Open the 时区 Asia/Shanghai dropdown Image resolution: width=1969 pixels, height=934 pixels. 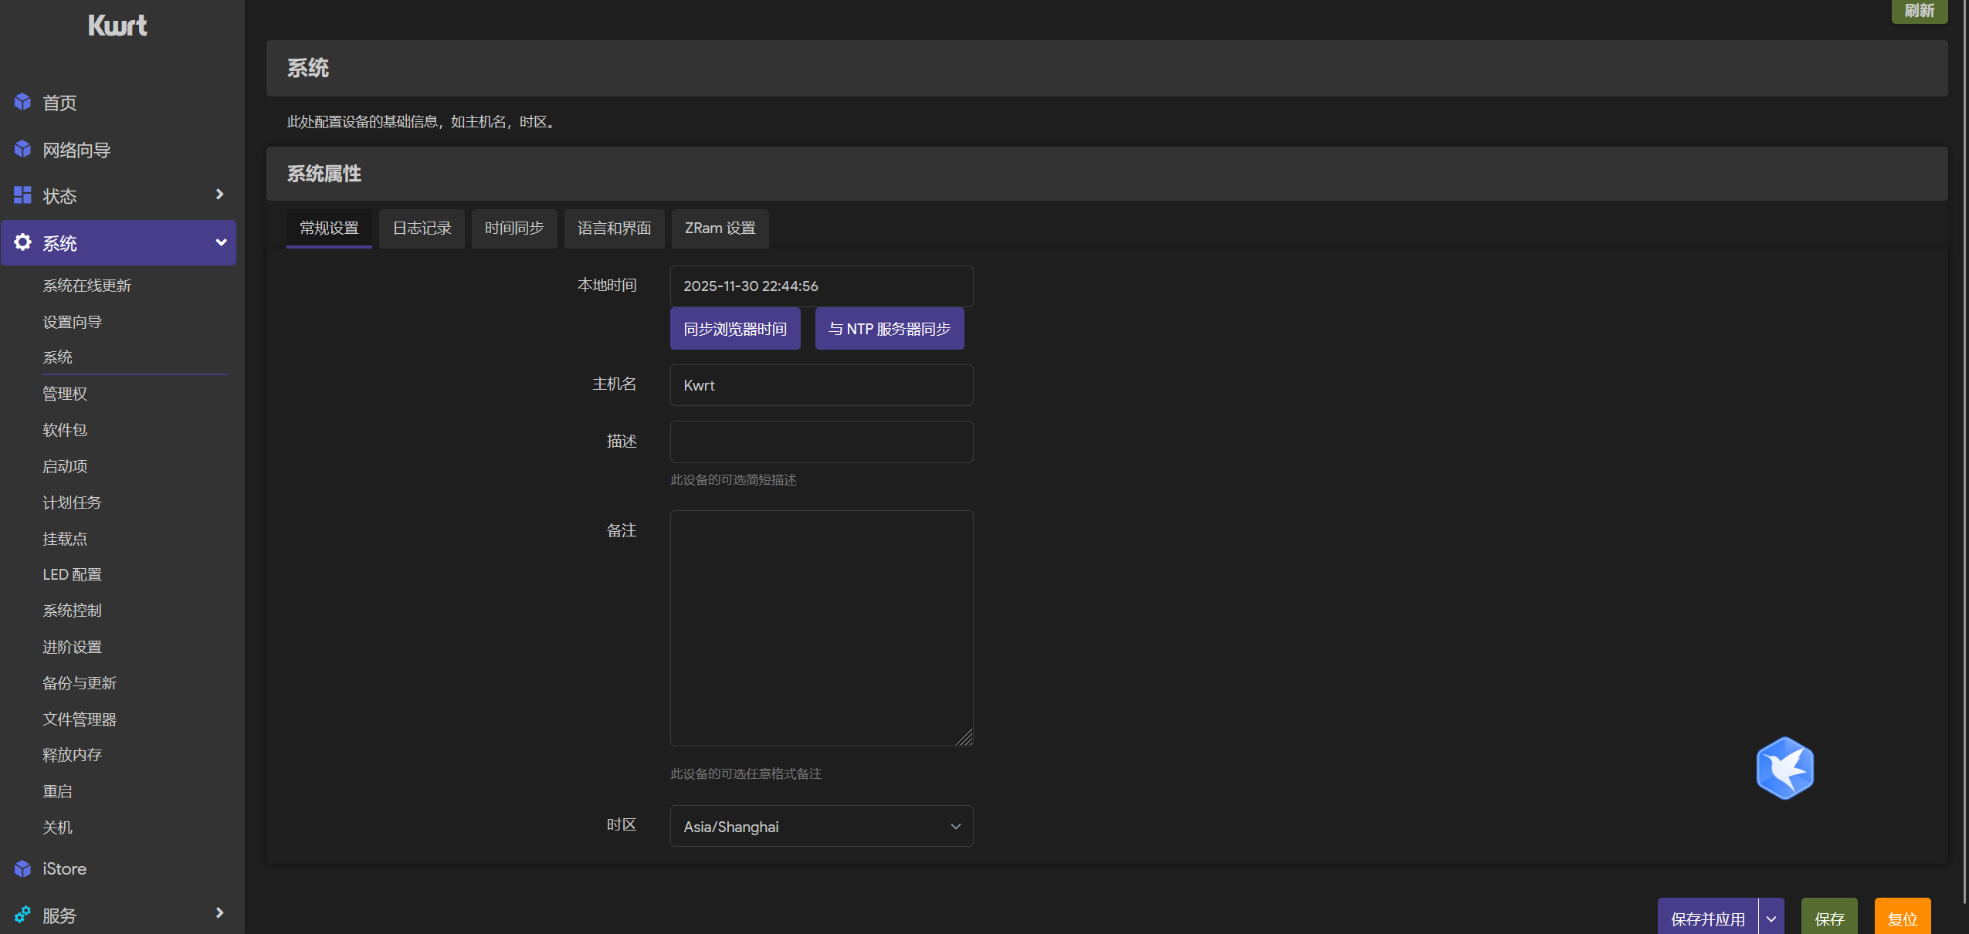(821, 826)
